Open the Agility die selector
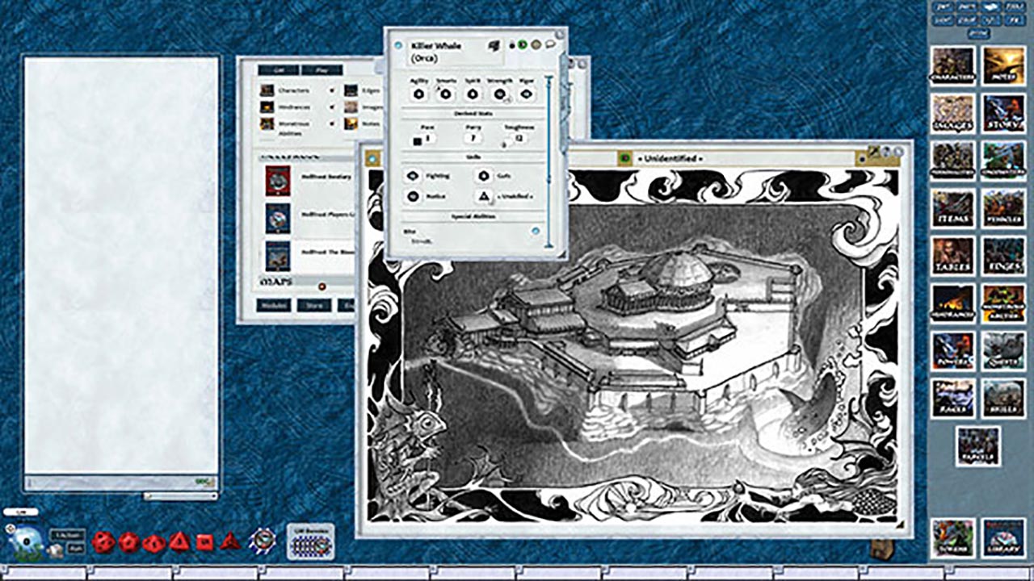Image resolution: width=1034 pixels, height=581 pixels. (418, 94)
